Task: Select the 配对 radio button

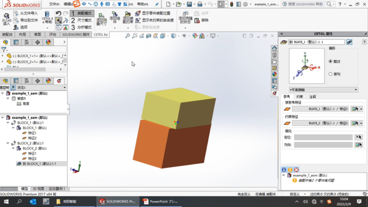Action: point(331,62)
